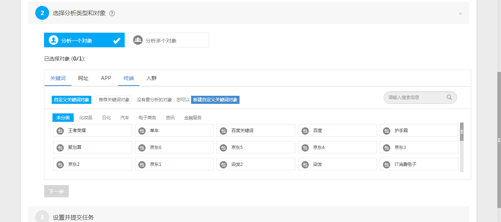Click the package icon beside IT消费电子

click(x=386, y=164)
